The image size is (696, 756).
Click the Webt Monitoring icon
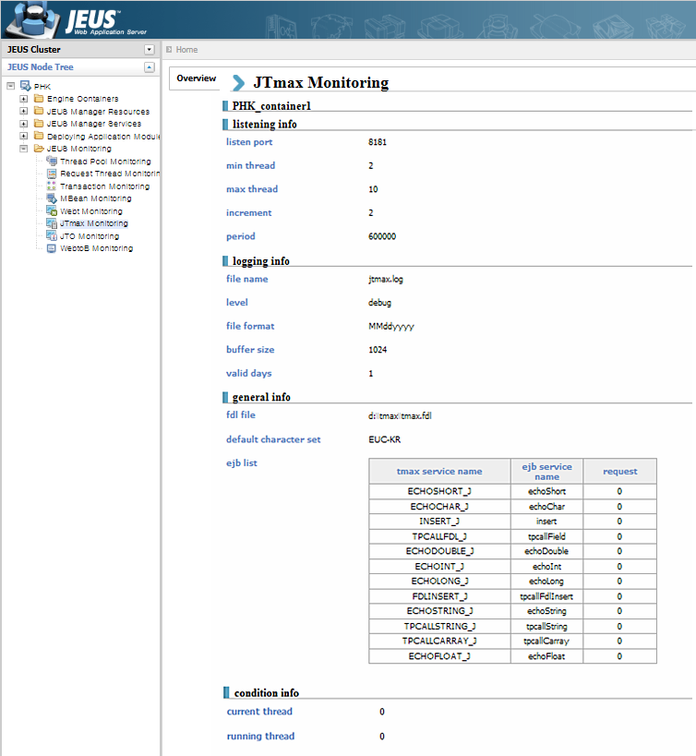pos(51,211)
